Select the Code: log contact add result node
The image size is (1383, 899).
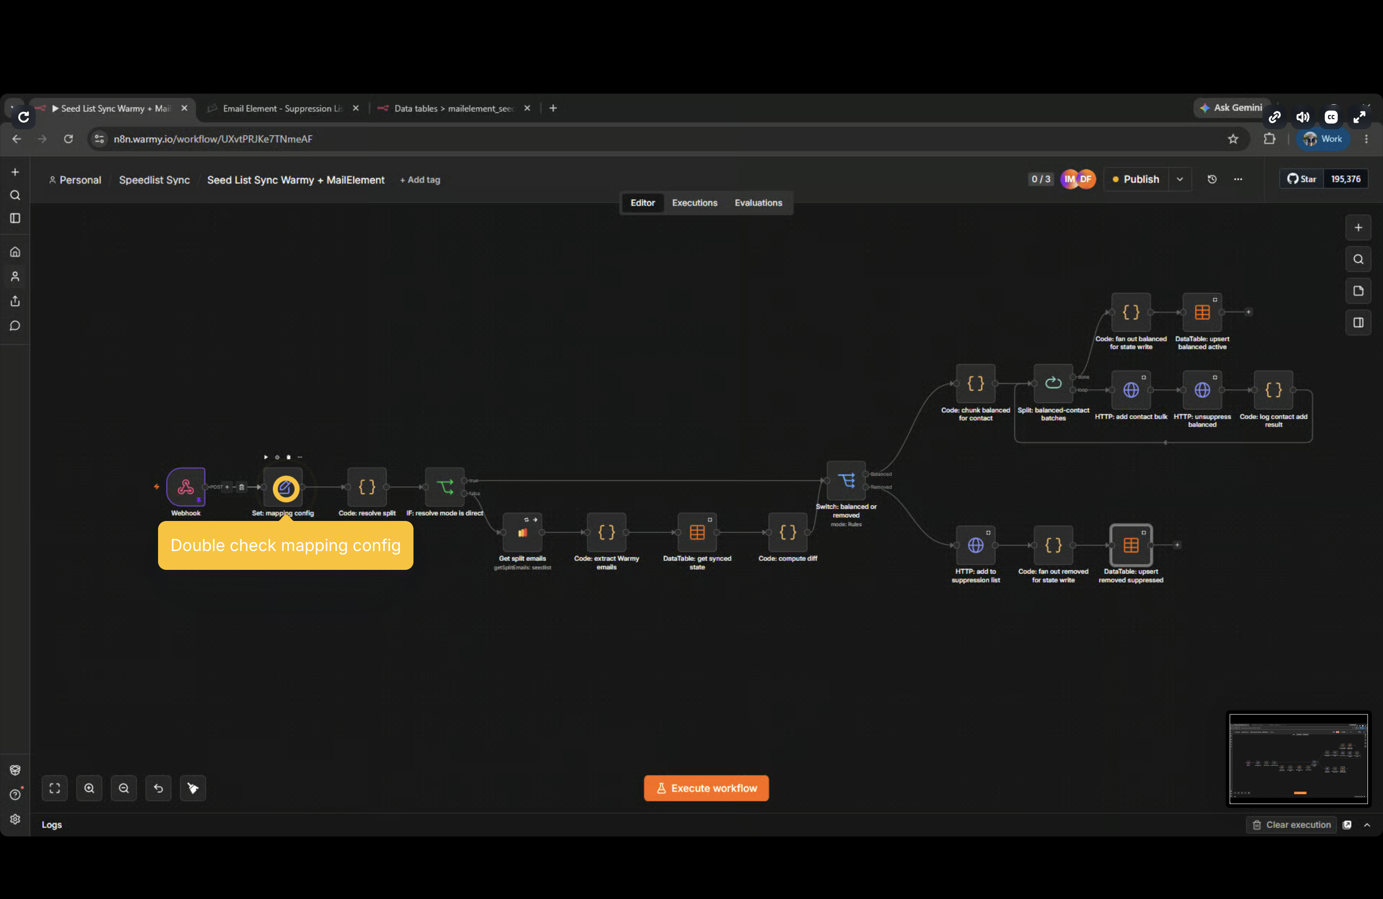tap(1273, 390)
